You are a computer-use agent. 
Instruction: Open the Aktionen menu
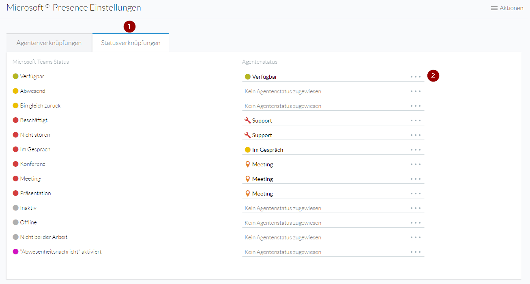pos(507,8)
